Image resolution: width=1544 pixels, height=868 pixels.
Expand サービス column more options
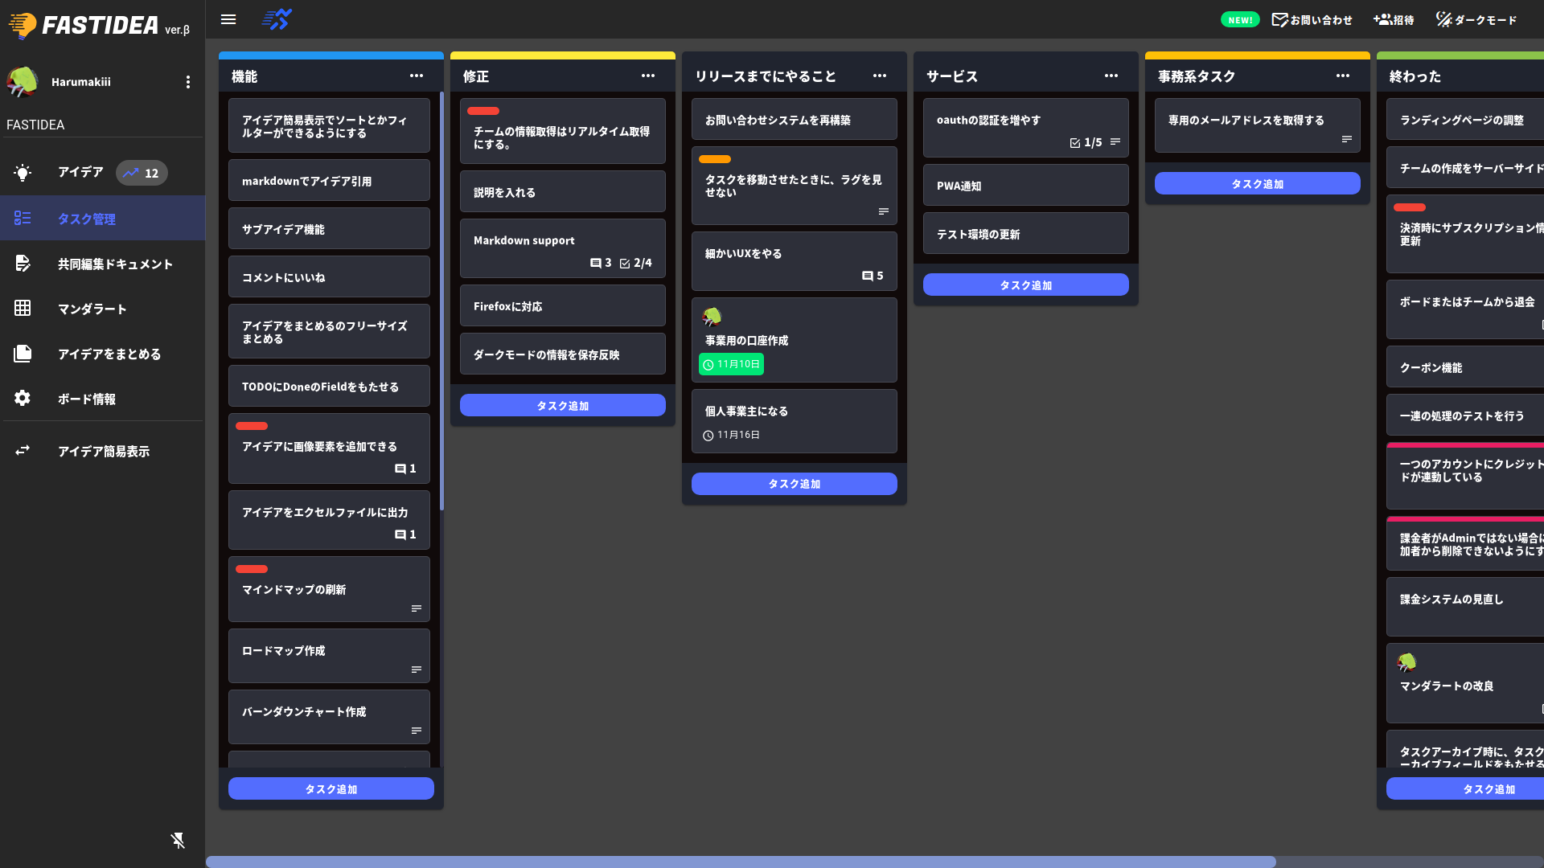click(x=1111, y=76)
